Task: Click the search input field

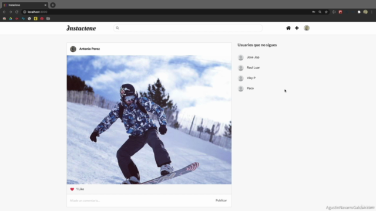Action: click(188, 28)
